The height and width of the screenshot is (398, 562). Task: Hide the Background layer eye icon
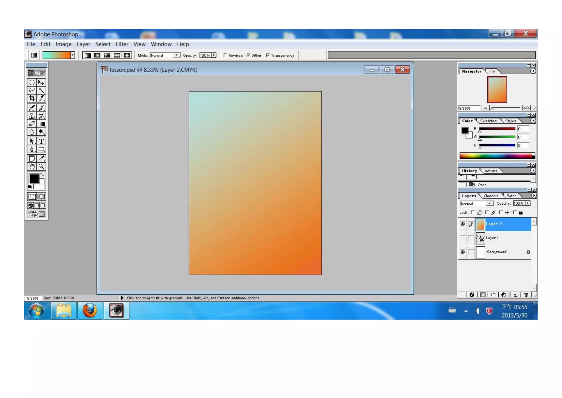pos(463,252)
